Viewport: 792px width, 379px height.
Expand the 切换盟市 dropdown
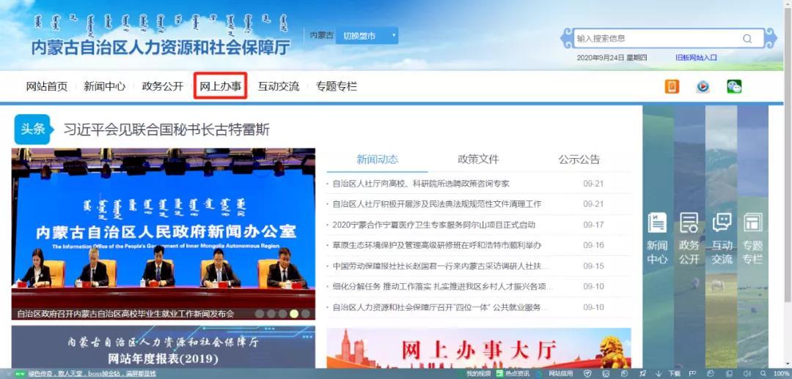point(367,36)
